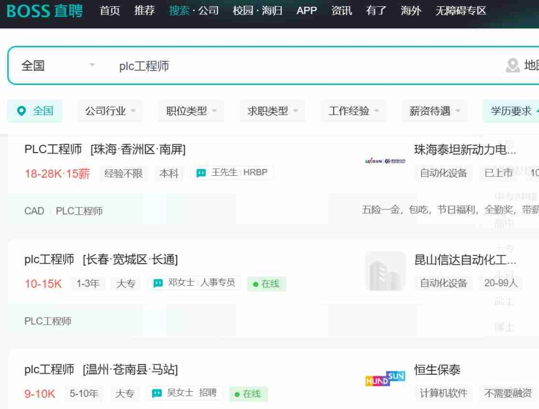Open the 首页 nav item
Viewport: 539px width, 409px height.
[109, 11]
